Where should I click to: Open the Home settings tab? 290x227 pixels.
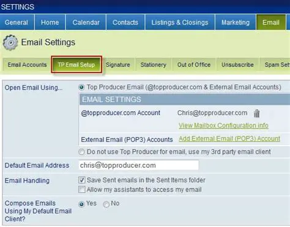click(50, 22)
